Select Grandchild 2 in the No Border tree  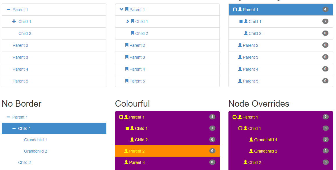point(35,151)
